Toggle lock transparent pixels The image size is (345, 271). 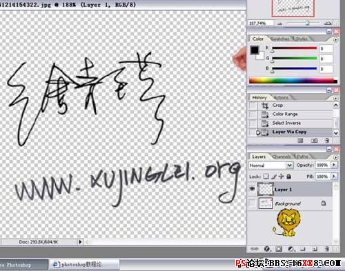pyautogui.click(x=266, y=177)
